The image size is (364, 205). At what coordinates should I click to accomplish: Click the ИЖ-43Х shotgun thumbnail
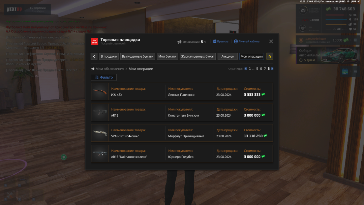click(100, 92)
